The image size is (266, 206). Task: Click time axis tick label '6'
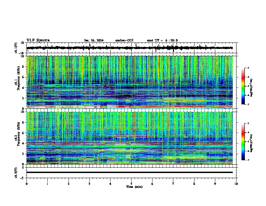pyautogui.click(x=152, y=184)
